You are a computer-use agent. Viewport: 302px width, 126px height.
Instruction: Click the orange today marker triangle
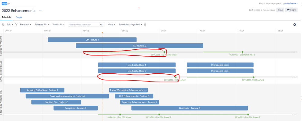coord(102,32)
